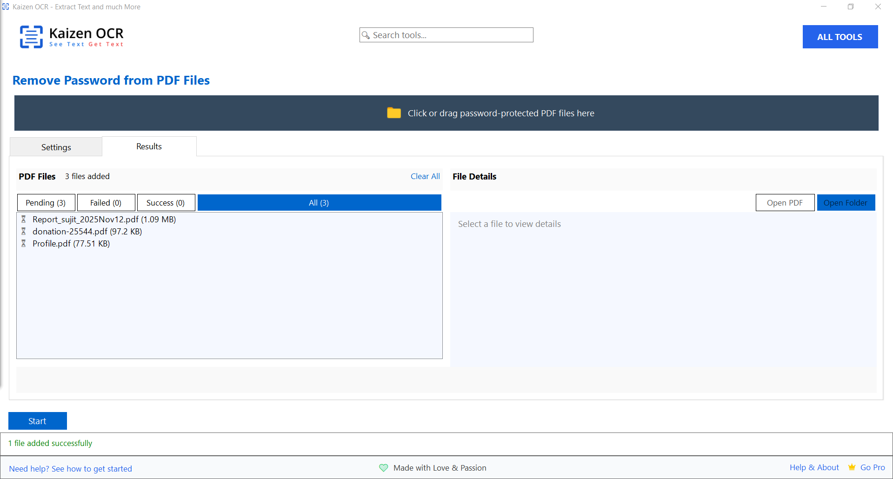The width and height of the screenshot is (893, 479).
Task: Switch to the Settings tab
Action: point(56,147)
